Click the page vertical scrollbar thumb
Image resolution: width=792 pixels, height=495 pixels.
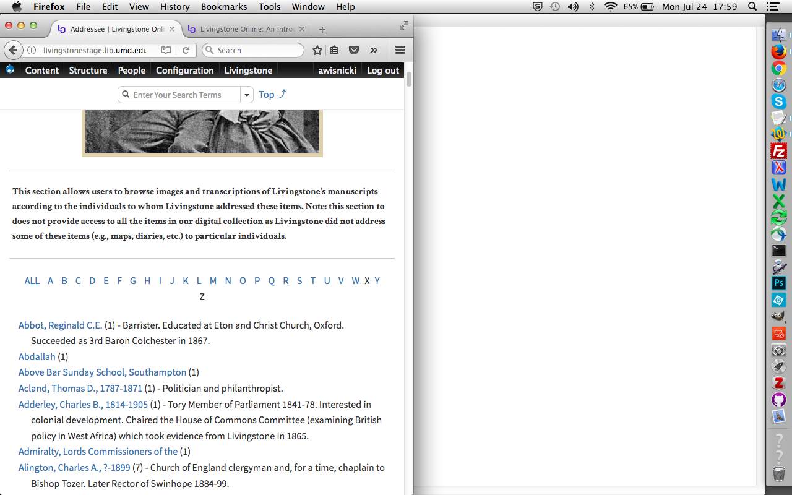click(409, 79)
